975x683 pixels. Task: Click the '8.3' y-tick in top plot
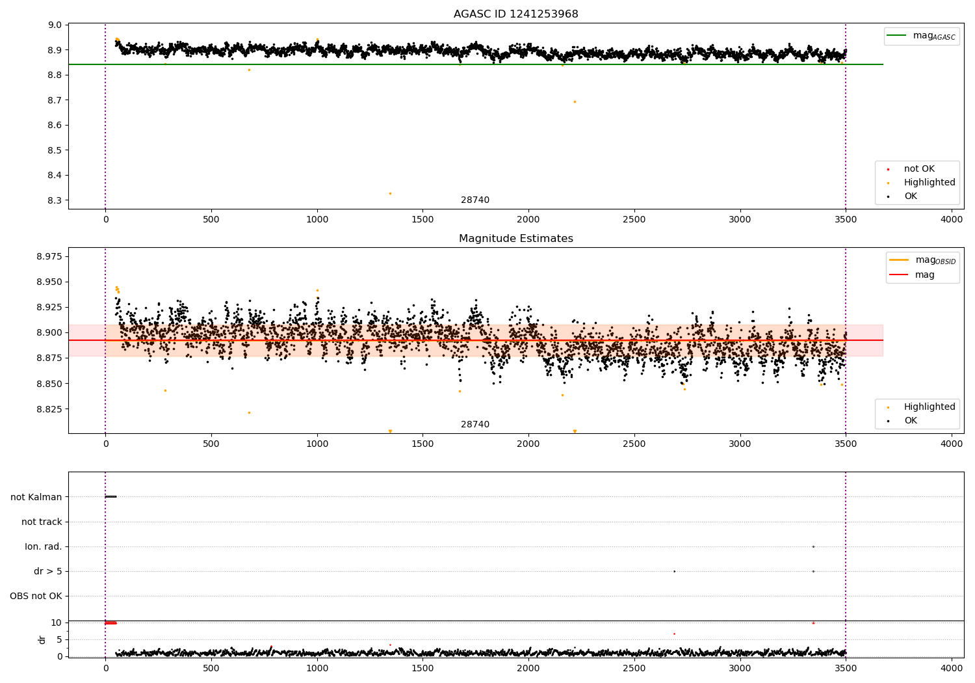pos(55,200)
